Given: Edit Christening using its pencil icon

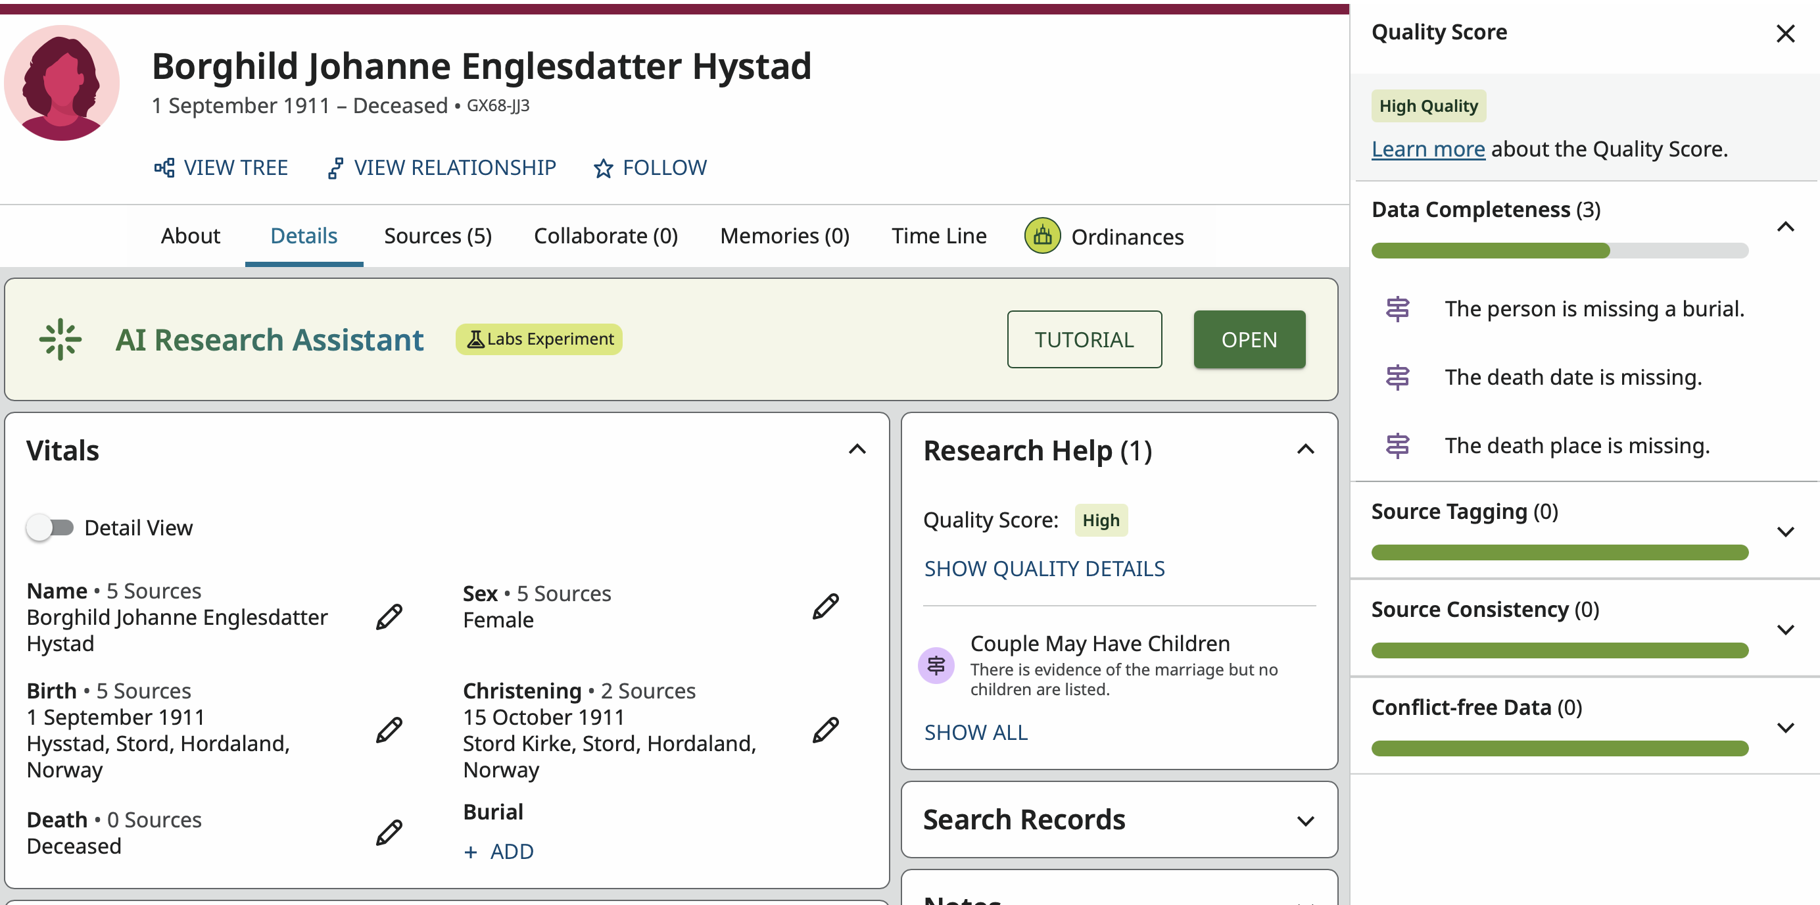Looking at the screenshot, I should click(825, 730).
